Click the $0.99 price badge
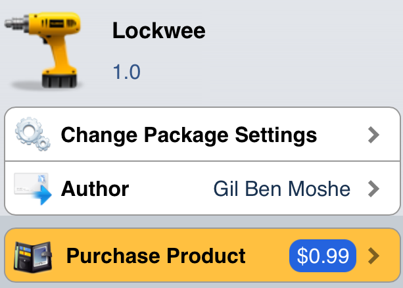Viewport: 403px width, 288px height. pos(322,255)
